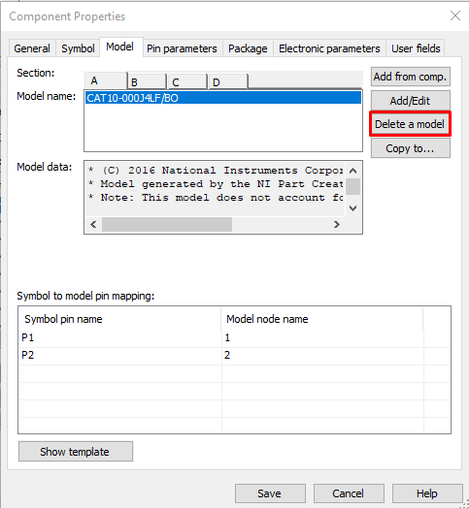Open Electronic parameters tab
This screenshot has width=469, height=508.
click(x=329, y=48)
